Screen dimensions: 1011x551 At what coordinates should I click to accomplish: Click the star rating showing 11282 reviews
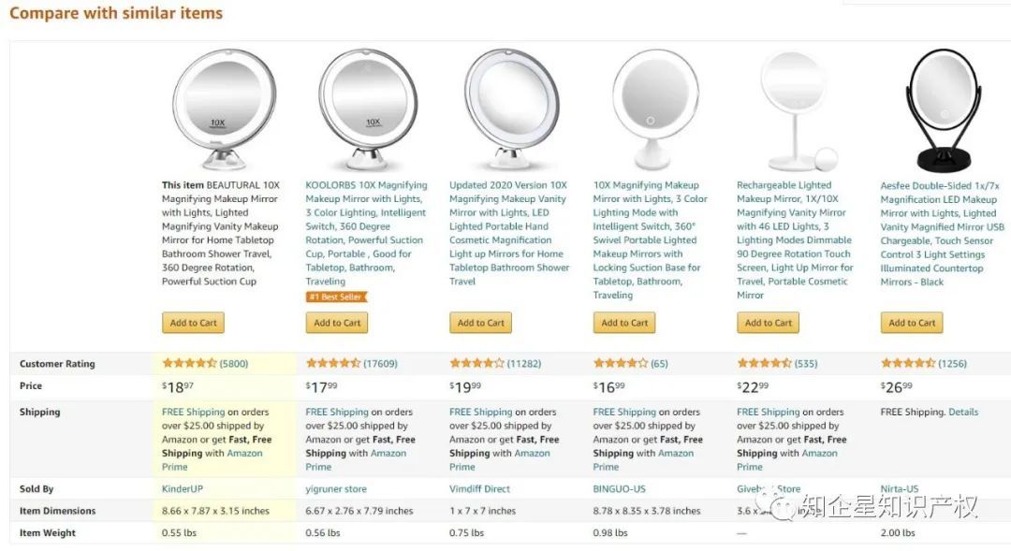[476, 364]
